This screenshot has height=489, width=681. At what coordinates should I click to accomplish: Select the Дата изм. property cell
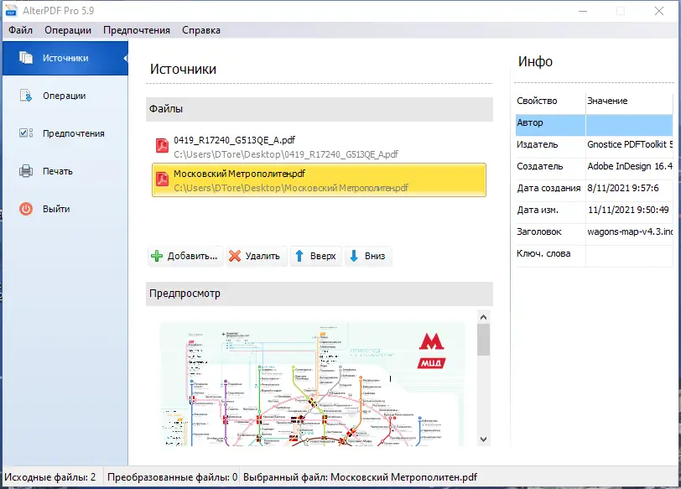pyautogui.click(x=550, y=210)
